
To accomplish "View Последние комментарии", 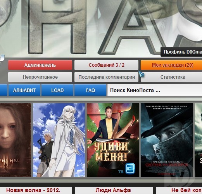I will click(106, 77).
